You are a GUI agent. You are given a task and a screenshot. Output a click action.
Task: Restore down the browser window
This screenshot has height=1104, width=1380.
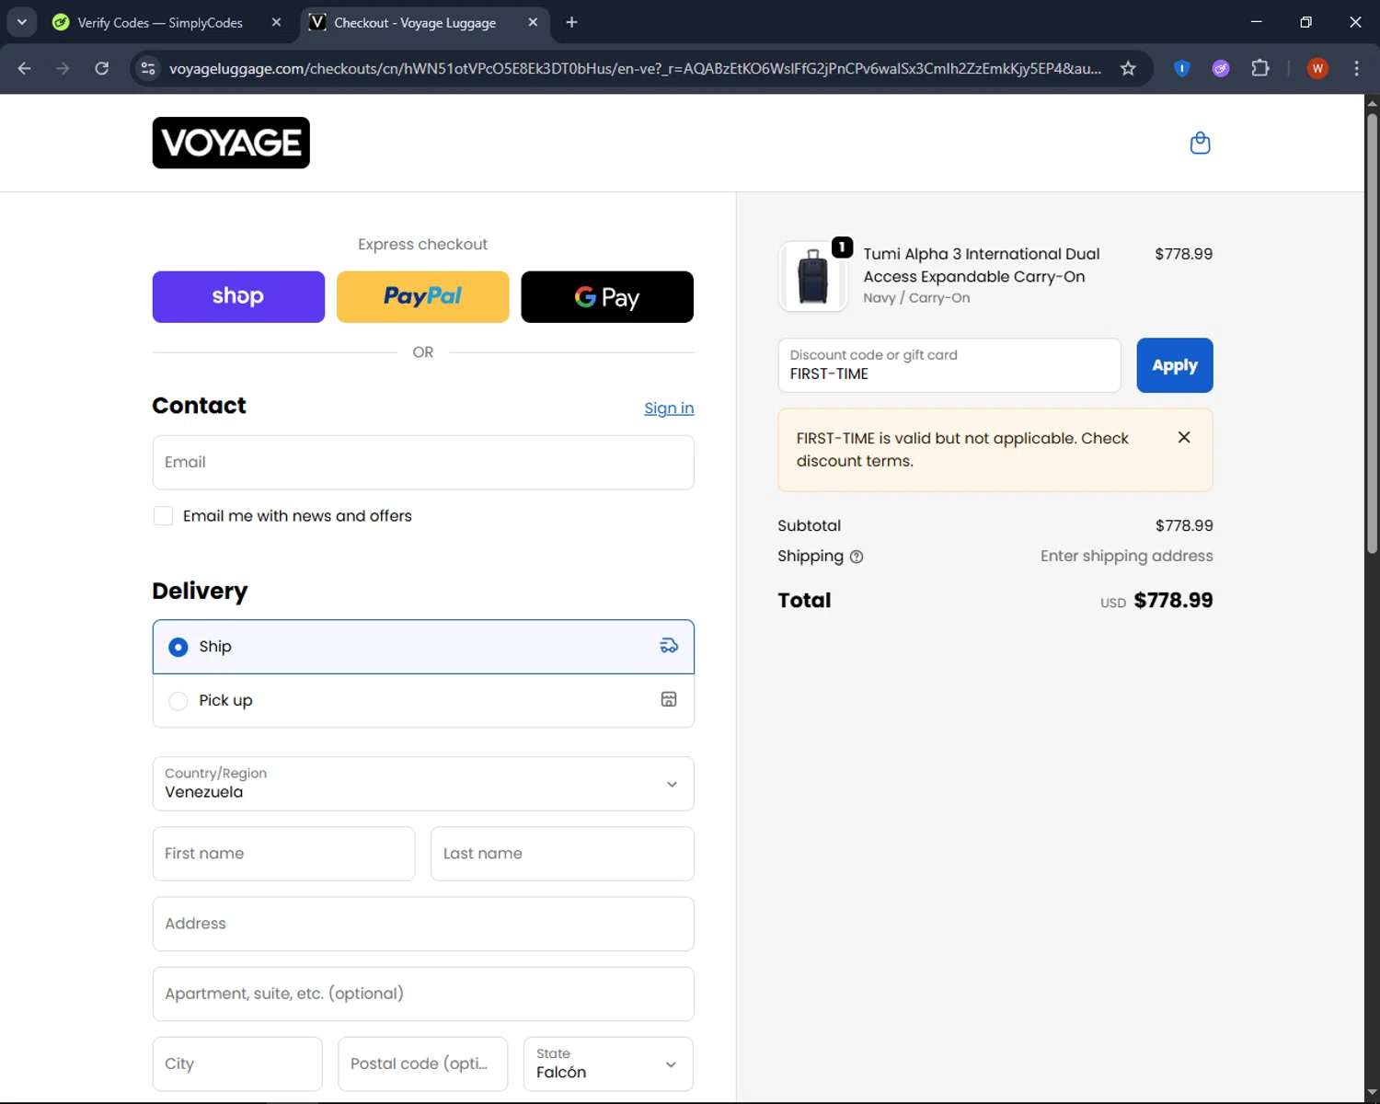click(x=1305, y=22)
